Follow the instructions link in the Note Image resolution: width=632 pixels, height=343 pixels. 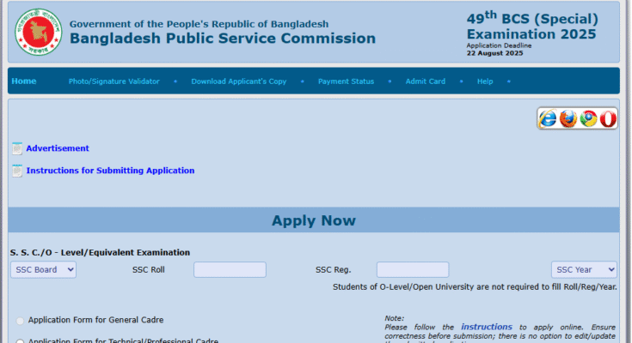point(487,327)
